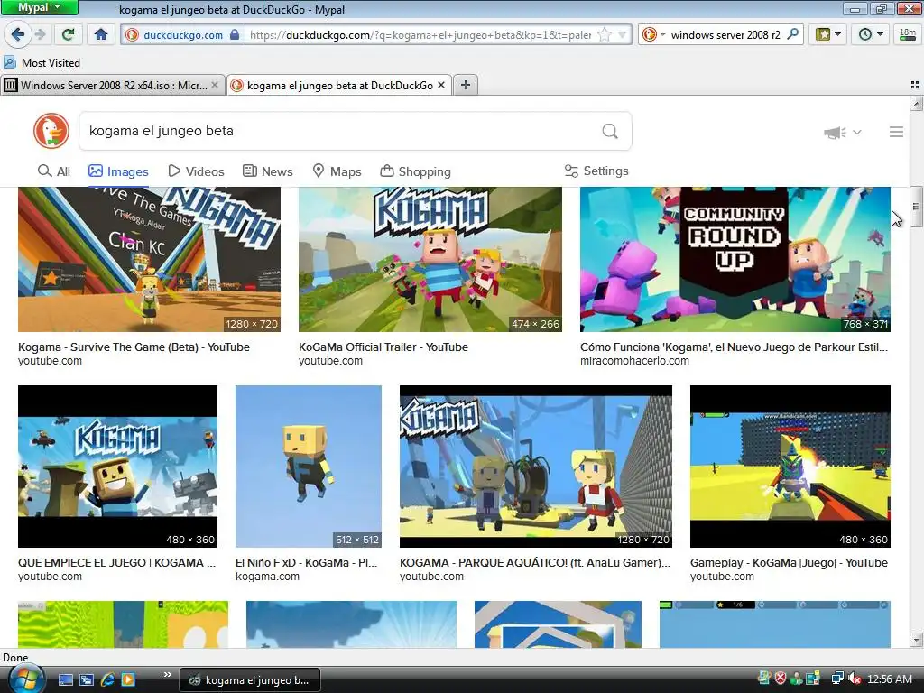
Task: Click the network connection tray icon
Action: (x=837, y=679)
